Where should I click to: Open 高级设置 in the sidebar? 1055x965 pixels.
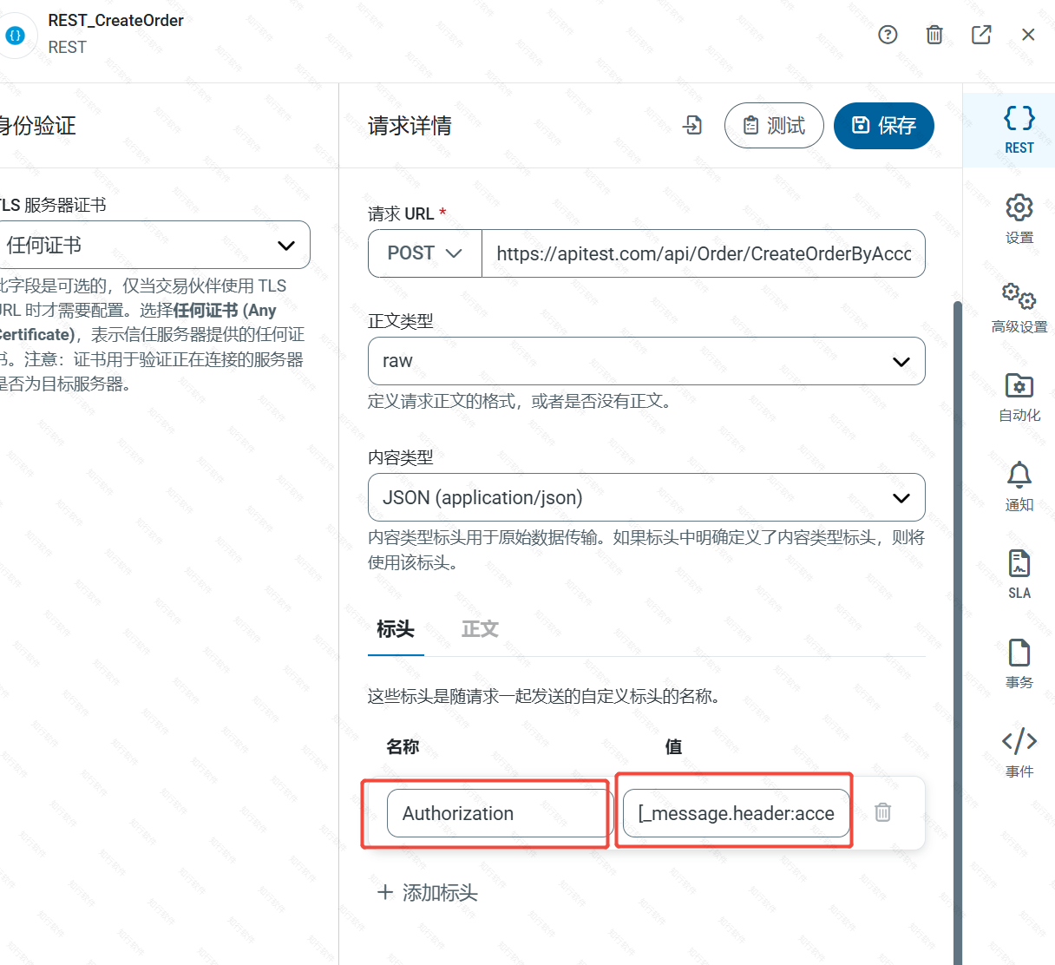1019,307
